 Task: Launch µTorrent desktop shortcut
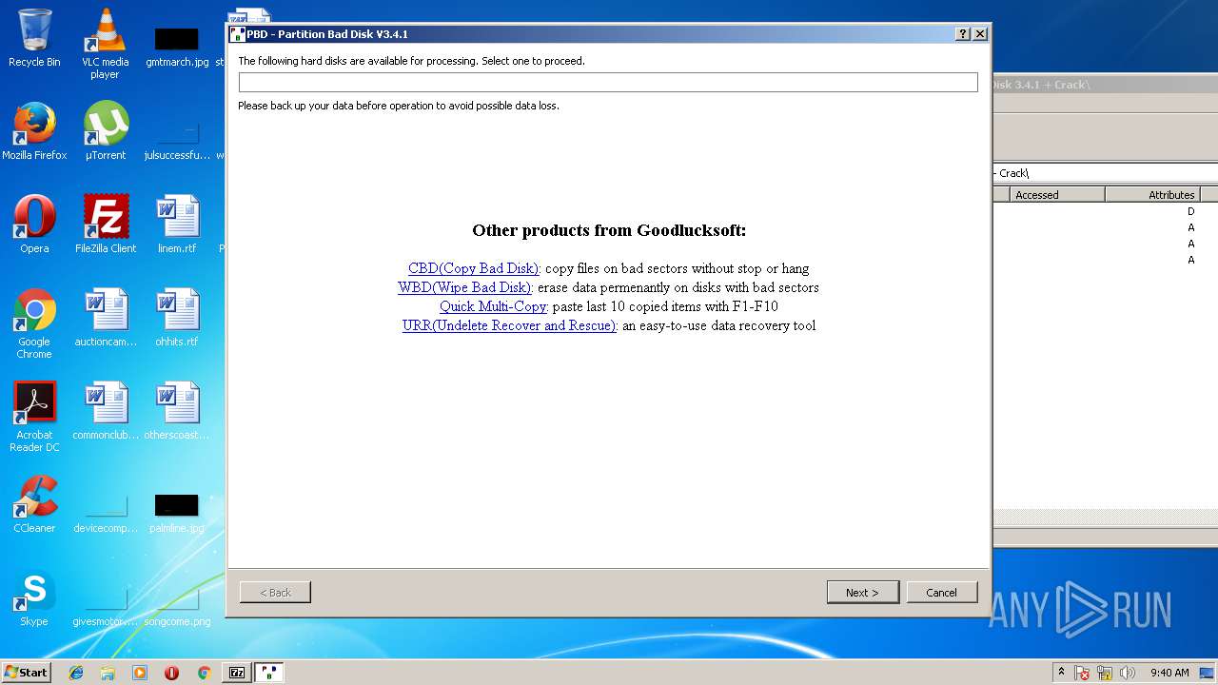pyautogui.click(x=105, y=131)
